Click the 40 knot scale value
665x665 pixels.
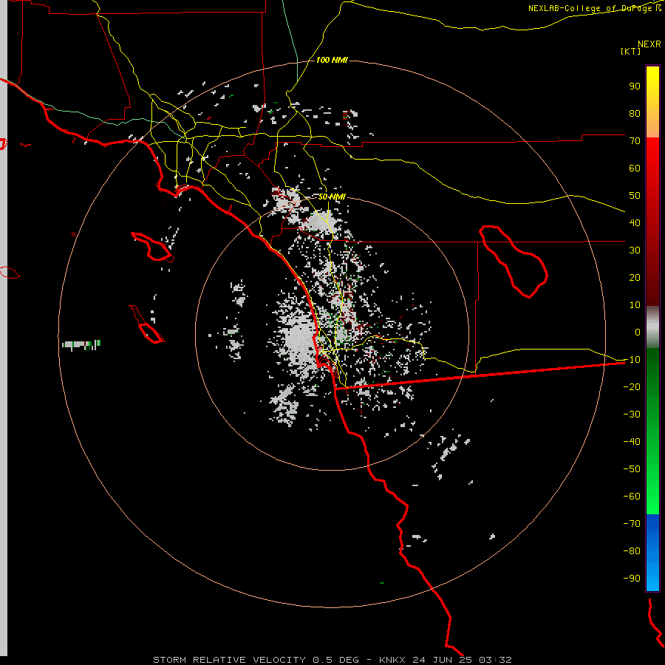pos(635,222)
